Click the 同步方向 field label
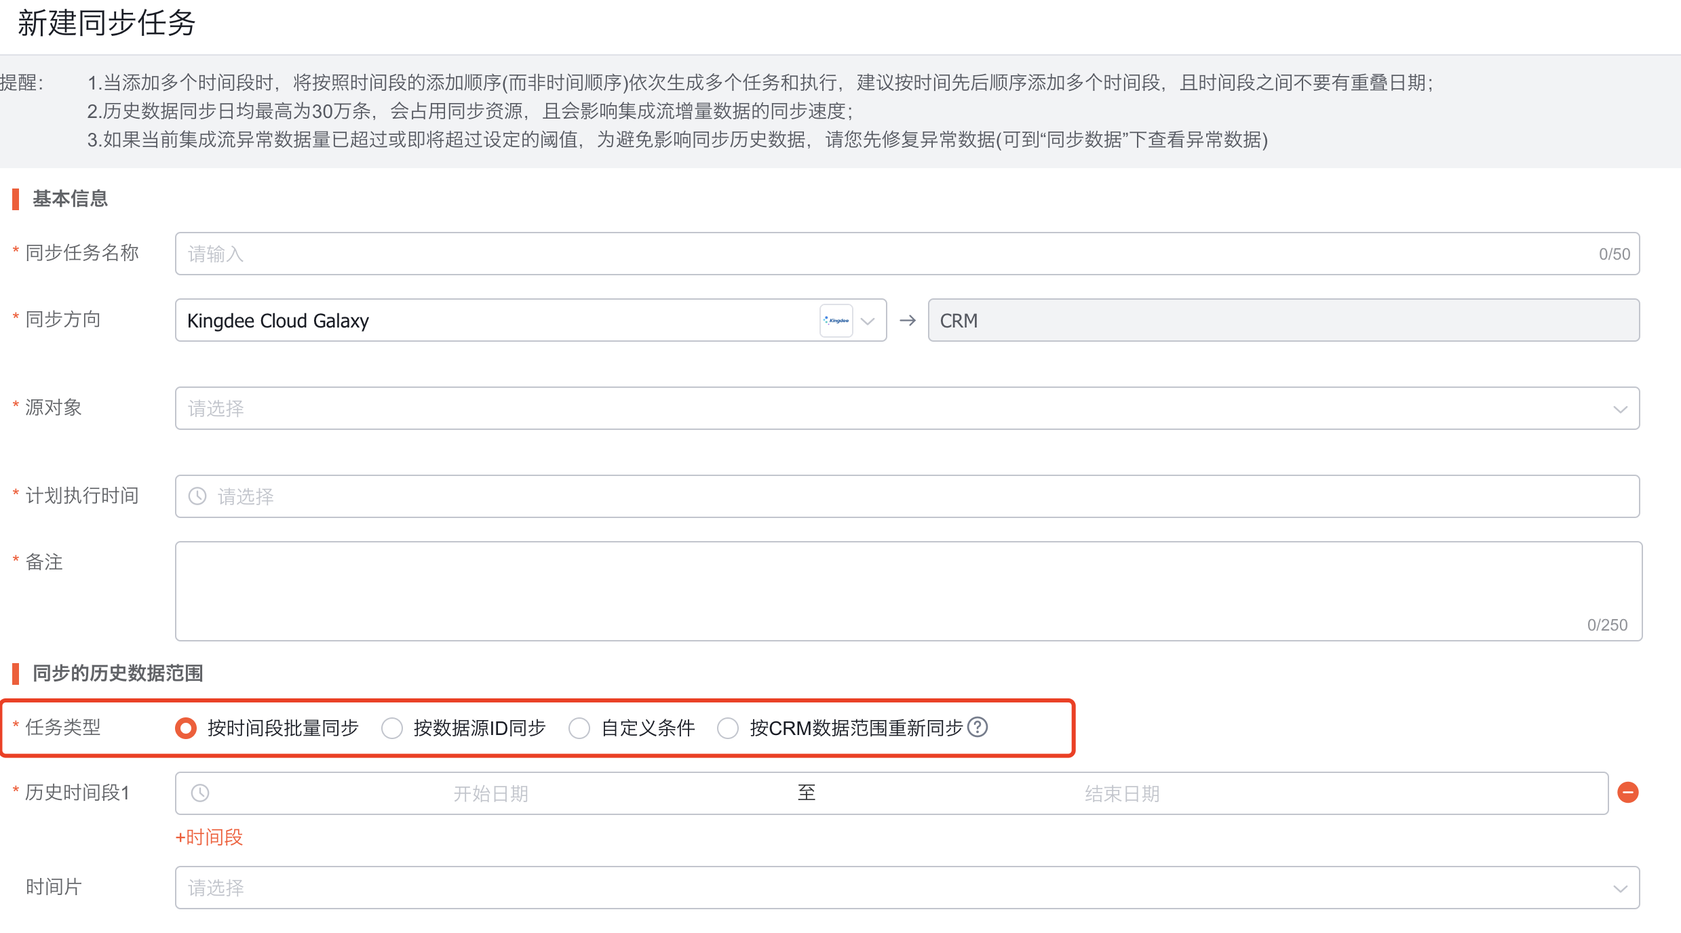Screen dimensions: 1681x933 click(63, 319)
